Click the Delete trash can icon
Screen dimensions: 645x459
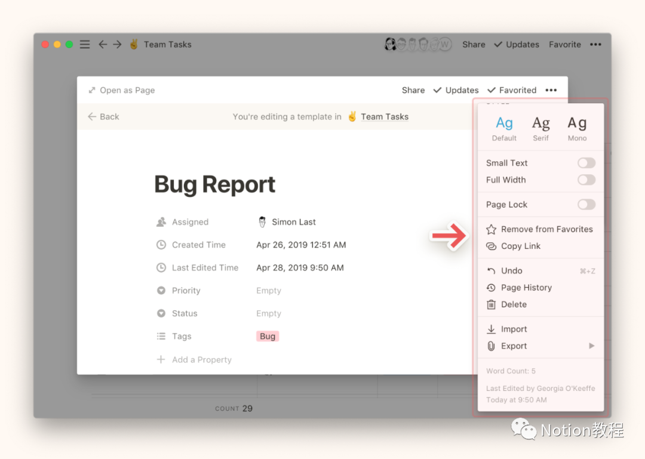point(491,304)
